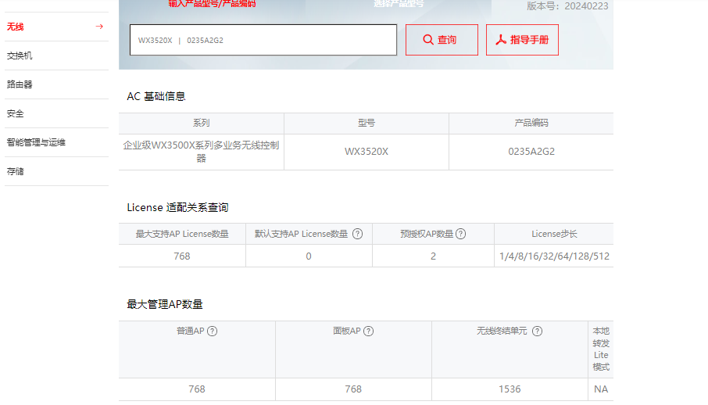
Task: Click the 型号 column header
Action: (367, 123)
